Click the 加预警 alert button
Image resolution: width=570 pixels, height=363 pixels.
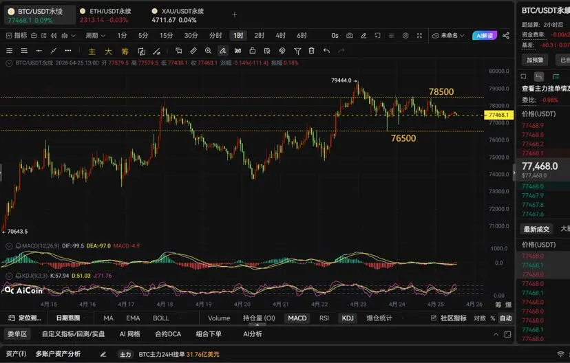535,60
